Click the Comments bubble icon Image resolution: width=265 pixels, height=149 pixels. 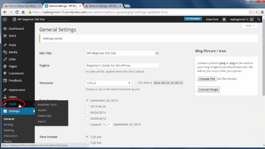(5, 73)
